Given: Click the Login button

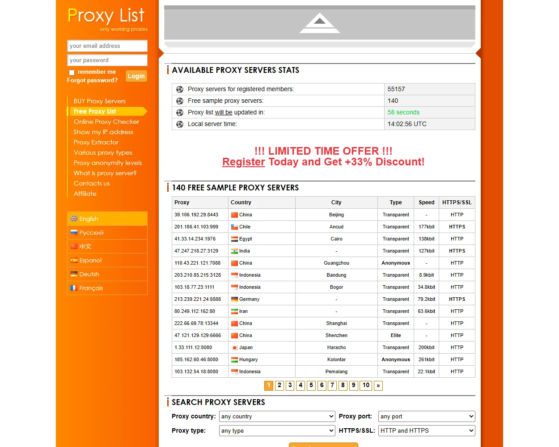Looking at the screenshot, I should tap(136, 76).
